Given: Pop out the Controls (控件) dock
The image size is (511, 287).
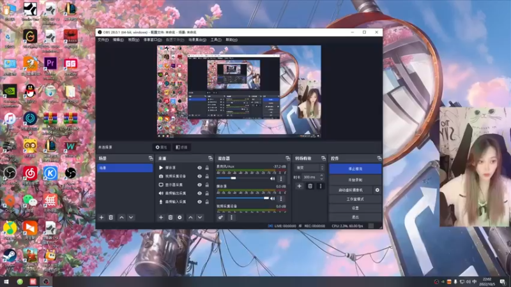Looking at the screenshot, I should pyautogui.click(x=379, y=158).
